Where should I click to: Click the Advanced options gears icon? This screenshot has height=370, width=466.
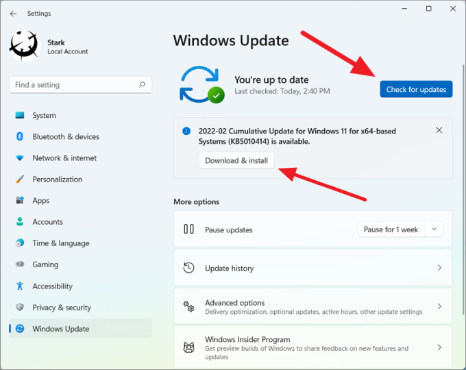click(x=188, y=307)
